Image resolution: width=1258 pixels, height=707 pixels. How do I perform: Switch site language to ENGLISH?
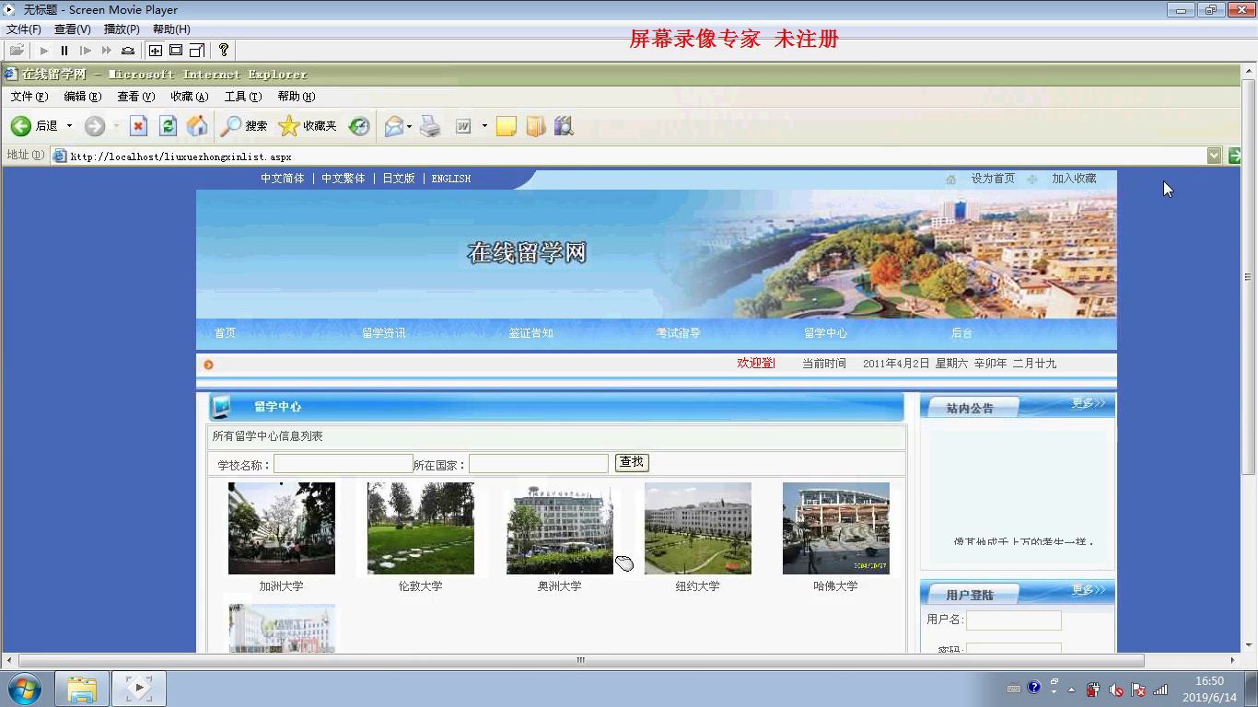click(x=451, y=179)
